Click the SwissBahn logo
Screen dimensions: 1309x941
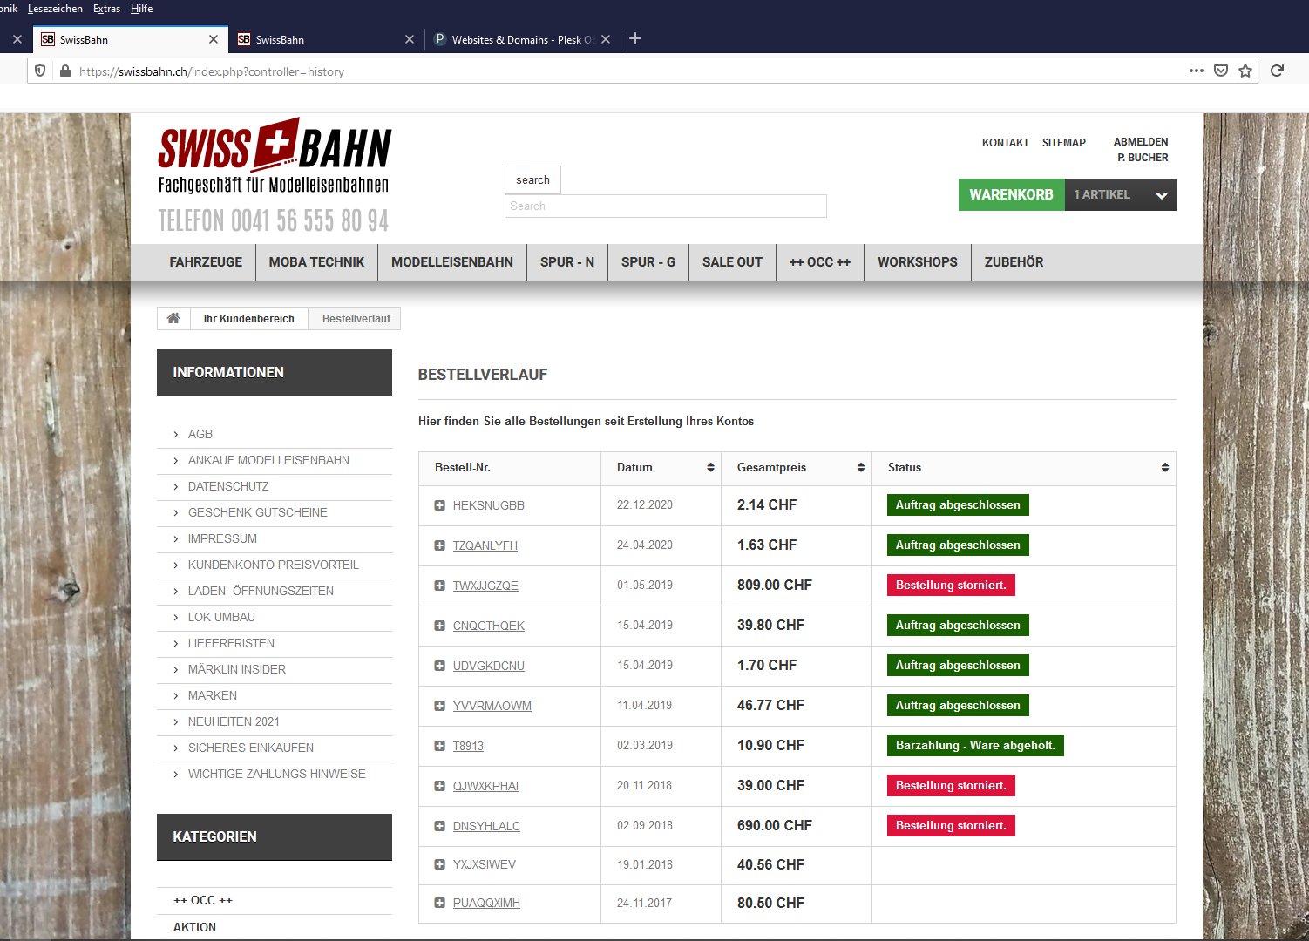click(275, 155)
